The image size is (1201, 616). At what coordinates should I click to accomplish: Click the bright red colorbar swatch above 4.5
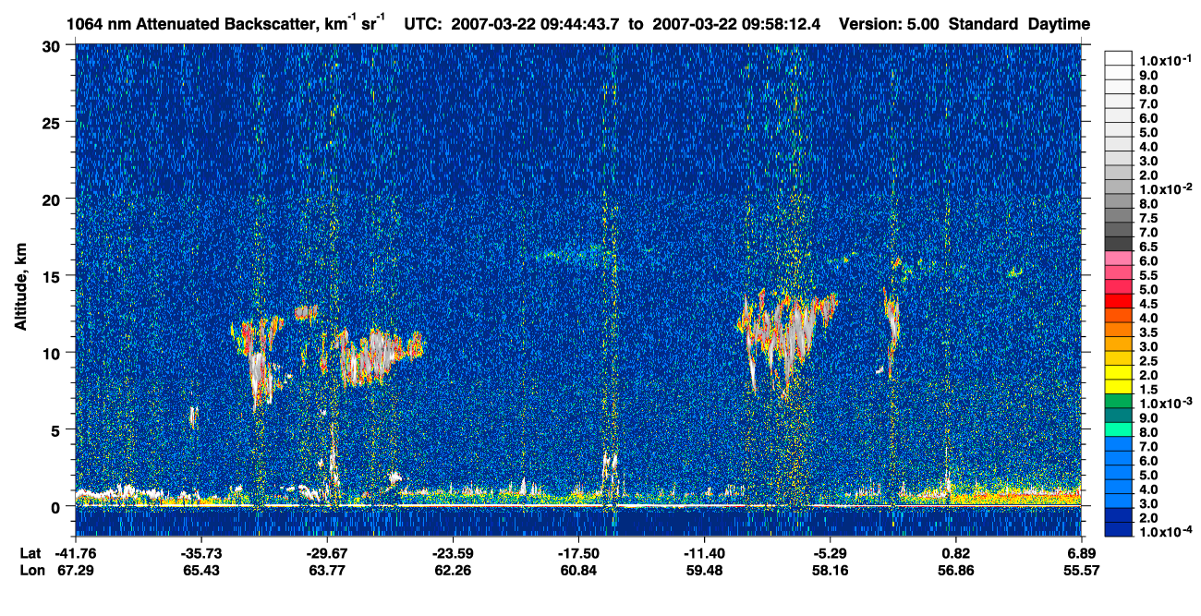(1119, 301)
